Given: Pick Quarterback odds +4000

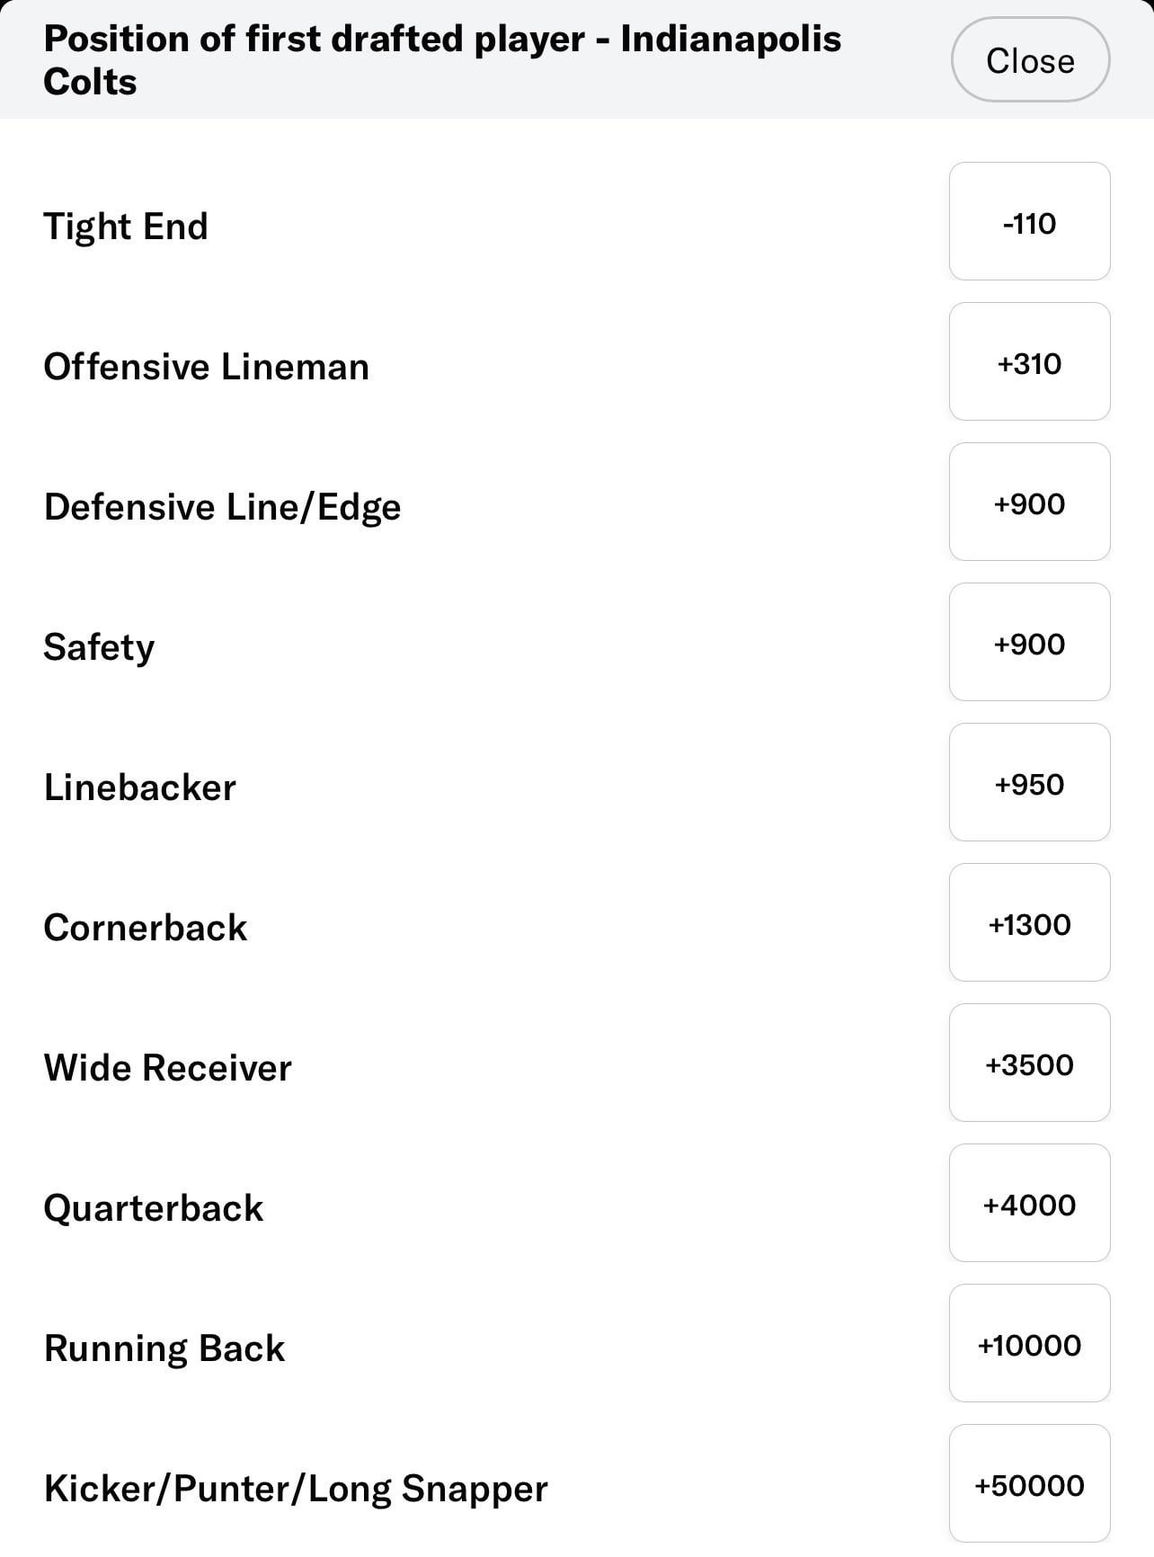Looking at the screenshot, I should [1029, 1204].
